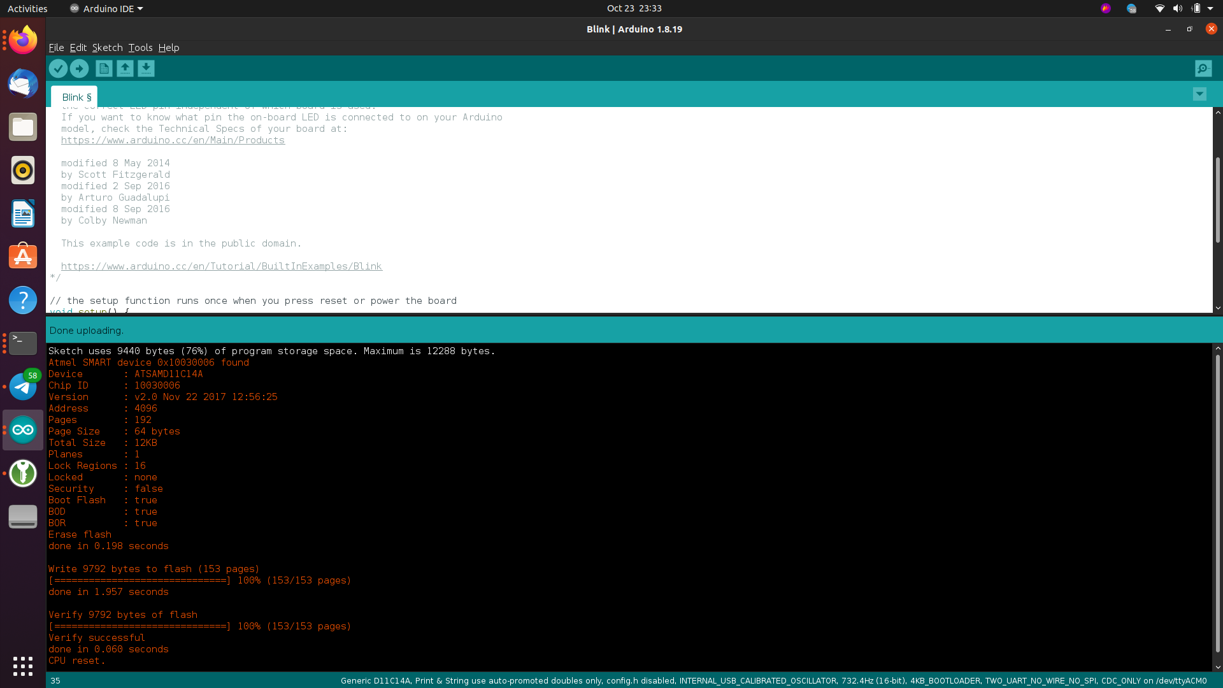Image resolution: width=1223 pixels, height=688 pixels.
Task: Follow the BuiltInExamples/Blink tutorial link
Action: tap(222, 266)
